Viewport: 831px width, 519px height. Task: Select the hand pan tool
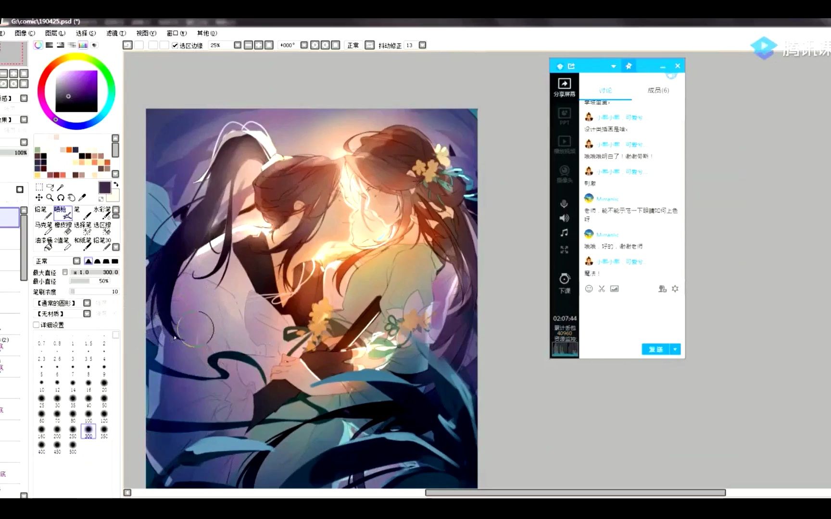[x=71, y=198]
